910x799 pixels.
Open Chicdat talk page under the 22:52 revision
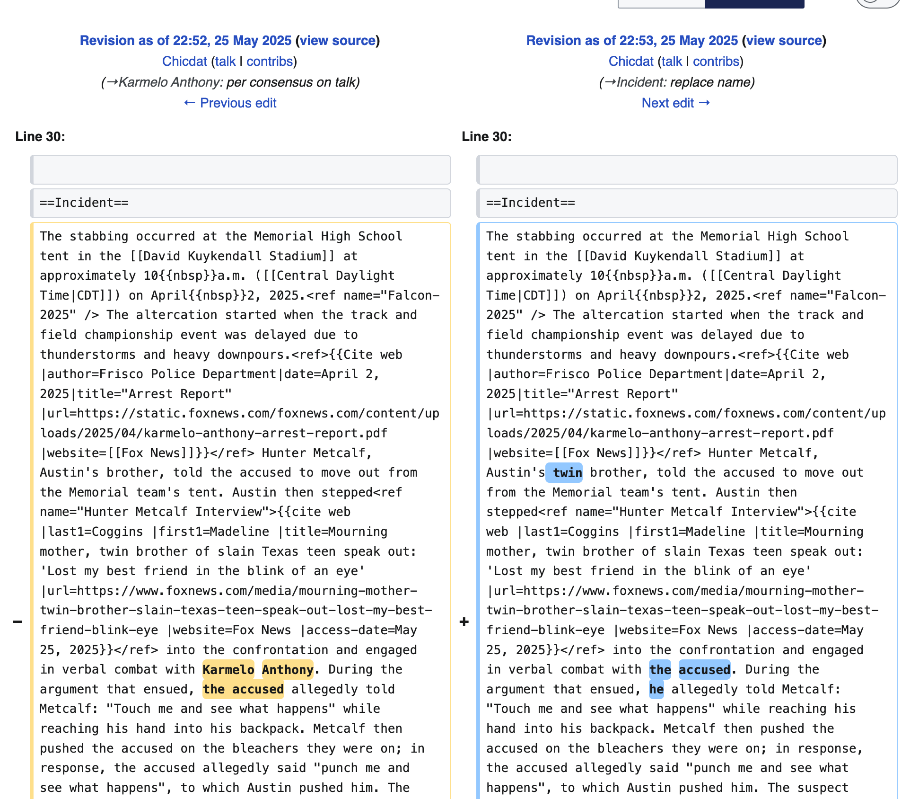[x=225, y=62]
